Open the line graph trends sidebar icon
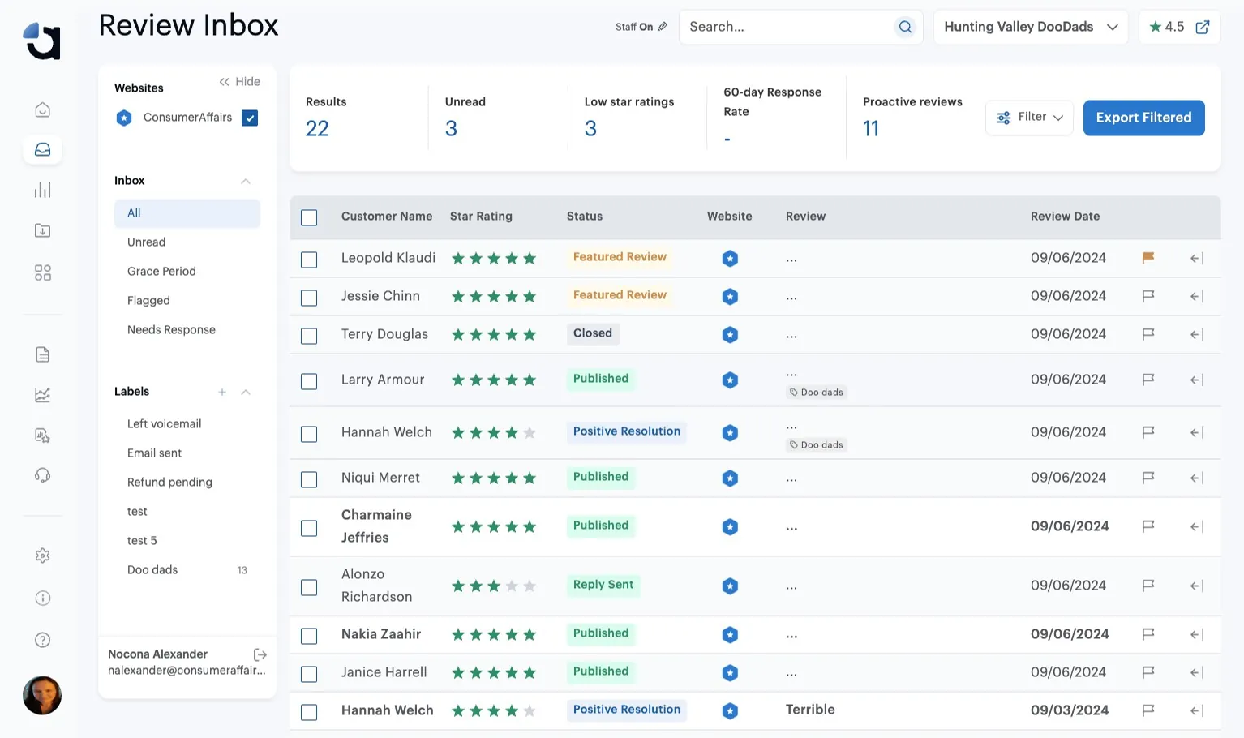This screenshot has width=1244, height=738. 43,395
